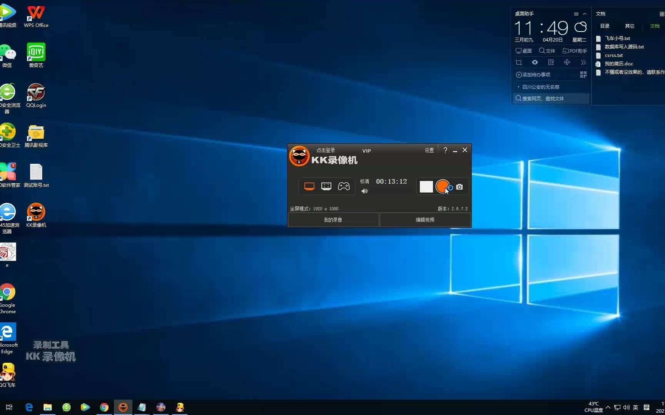Open the 标清 video quality dropdown
The width and height of the screenshot is (665, 415).
[x=364, y=181]
